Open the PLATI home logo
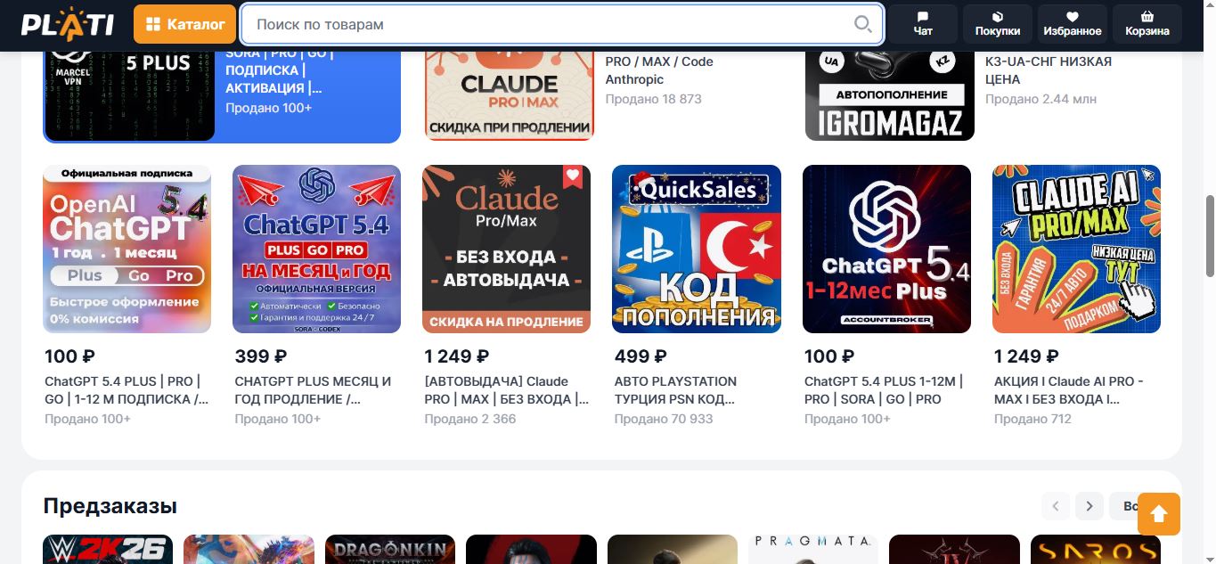Viewport: 1216px width, 564px height. (67, 24)
